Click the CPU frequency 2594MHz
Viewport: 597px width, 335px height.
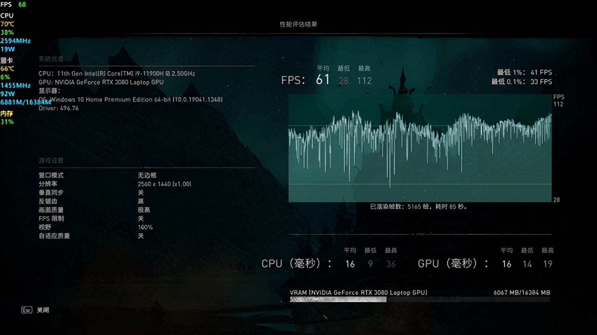[15, 41]
